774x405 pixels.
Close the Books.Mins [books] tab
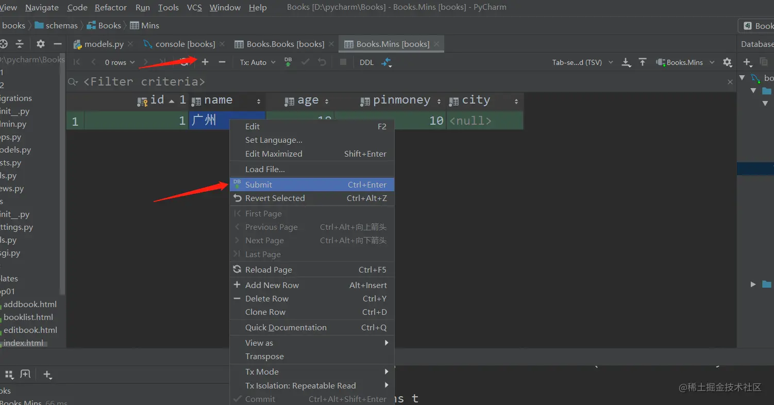(436, 44)
